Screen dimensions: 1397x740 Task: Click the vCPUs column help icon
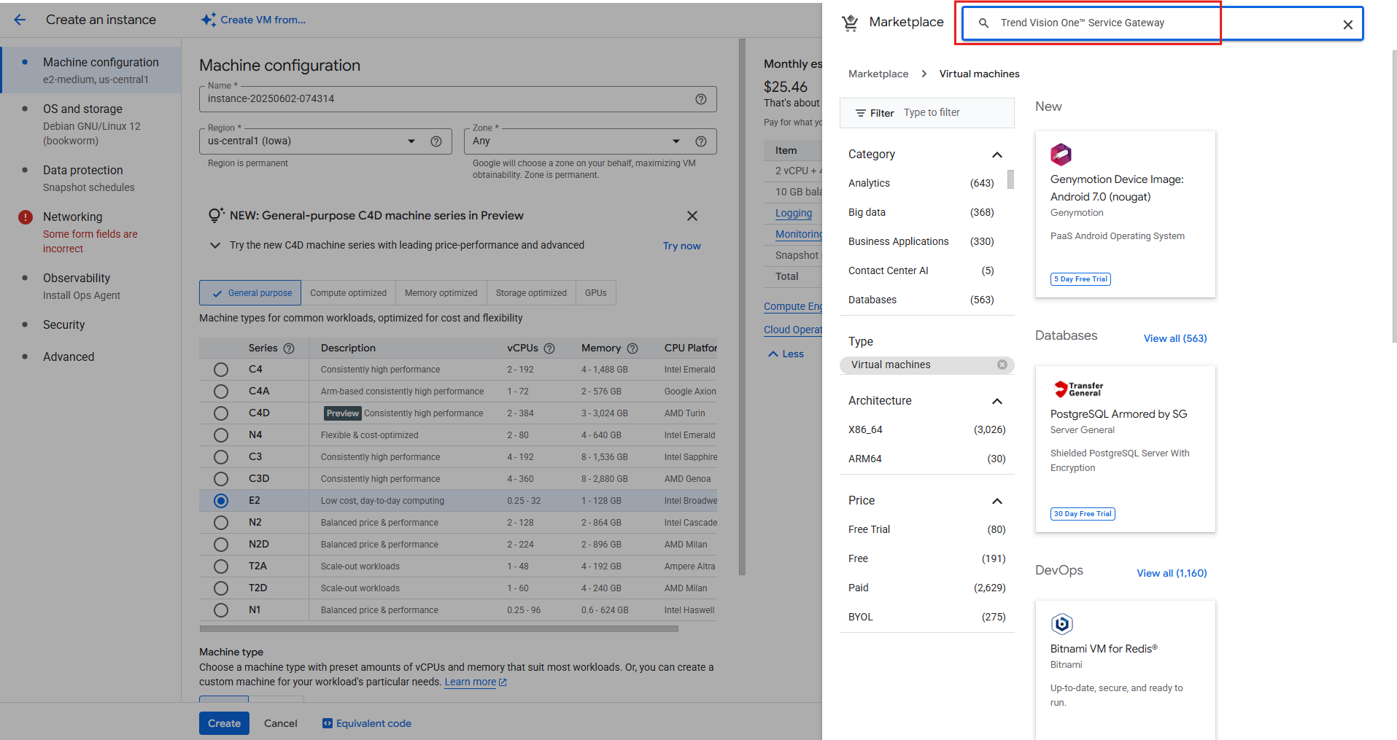(549, 348)
